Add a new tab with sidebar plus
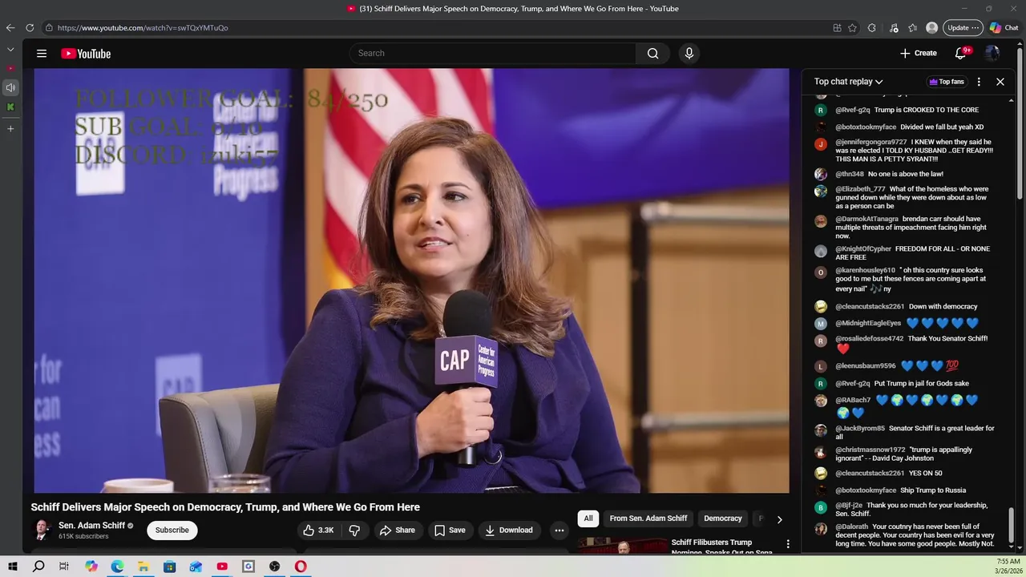Screen dimensions: 1026x577 point(10,128)
